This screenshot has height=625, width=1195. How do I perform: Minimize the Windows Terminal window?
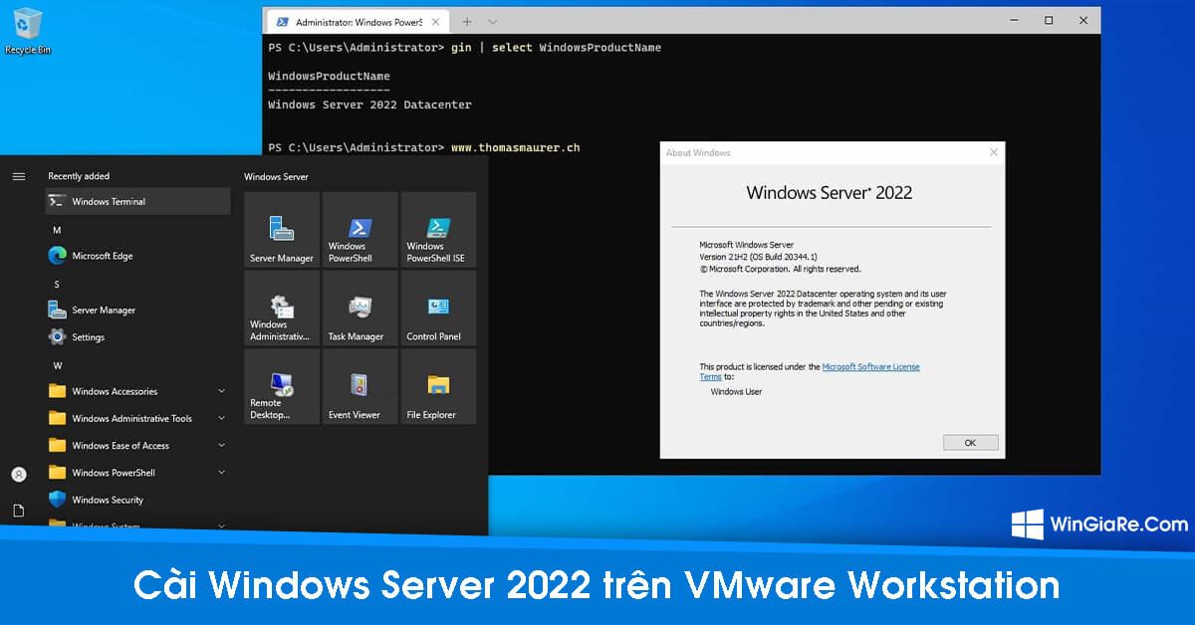tap(1014, 20)
